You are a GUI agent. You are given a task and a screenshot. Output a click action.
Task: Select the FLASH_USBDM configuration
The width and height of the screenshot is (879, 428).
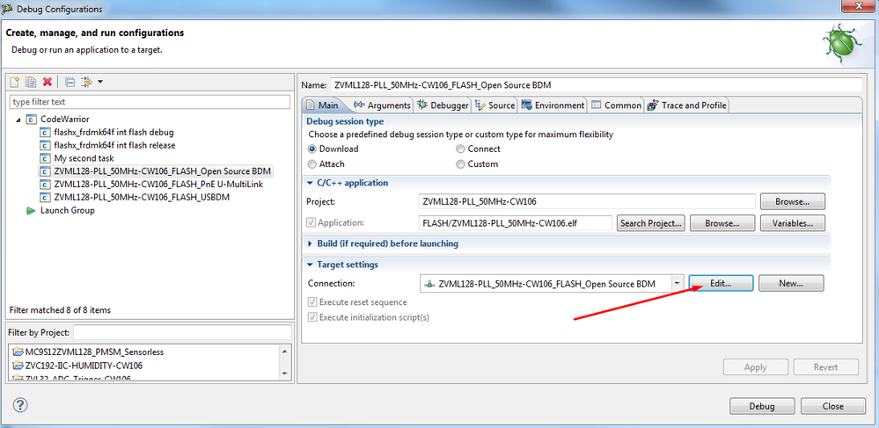[x=142, y=197]
